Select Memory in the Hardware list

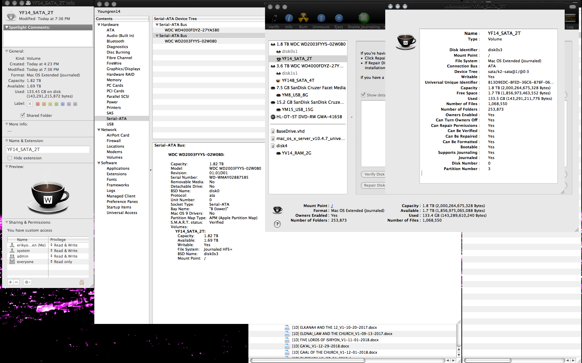122,80
